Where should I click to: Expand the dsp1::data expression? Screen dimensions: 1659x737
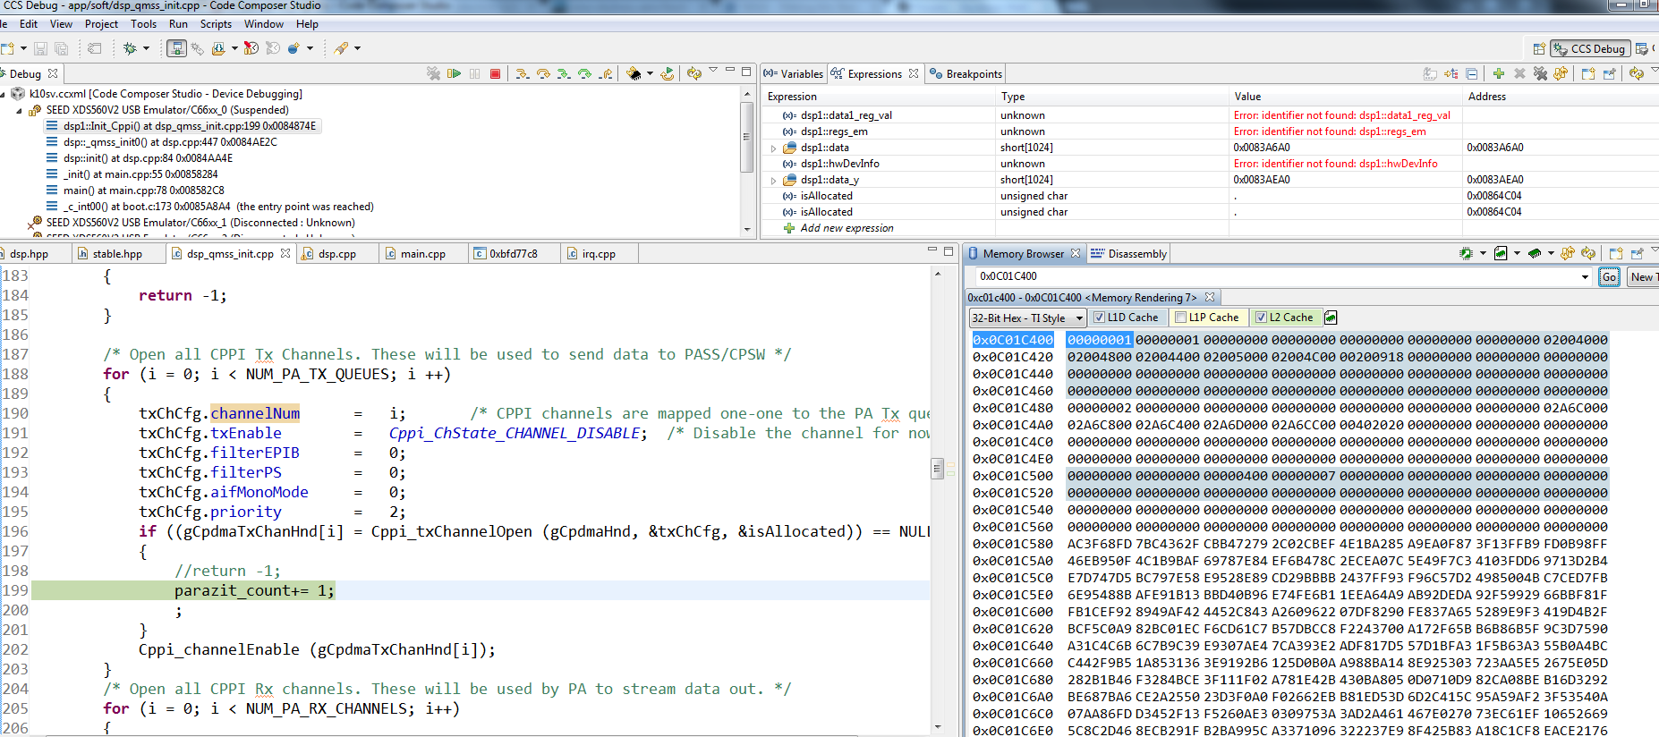(x=773, y=148)
